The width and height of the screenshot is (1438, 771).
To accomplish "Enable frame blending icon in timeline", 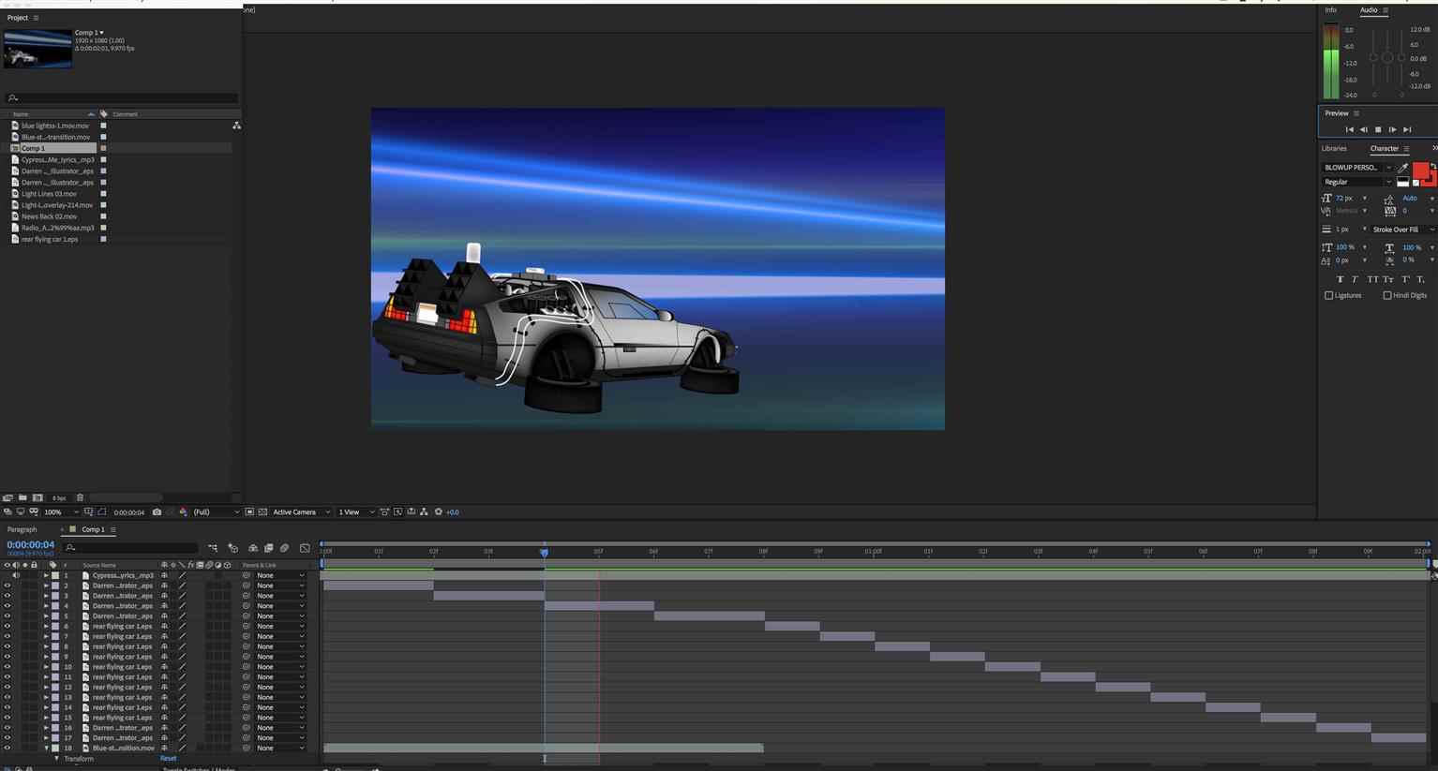I will coord(268,548).
